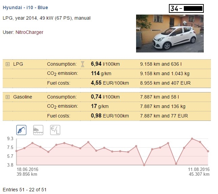Select the LPG consumption value 6,94 l/100km
Image resolution: width=218 pixels, height=194 pixels.
pos(105,64)
